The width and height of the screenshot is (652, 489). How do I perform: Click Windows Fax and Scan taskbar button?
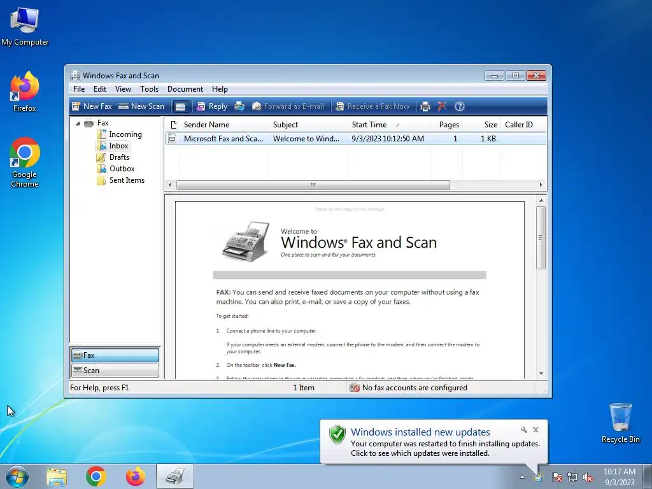pyautogui.click(x=175, y=477)
